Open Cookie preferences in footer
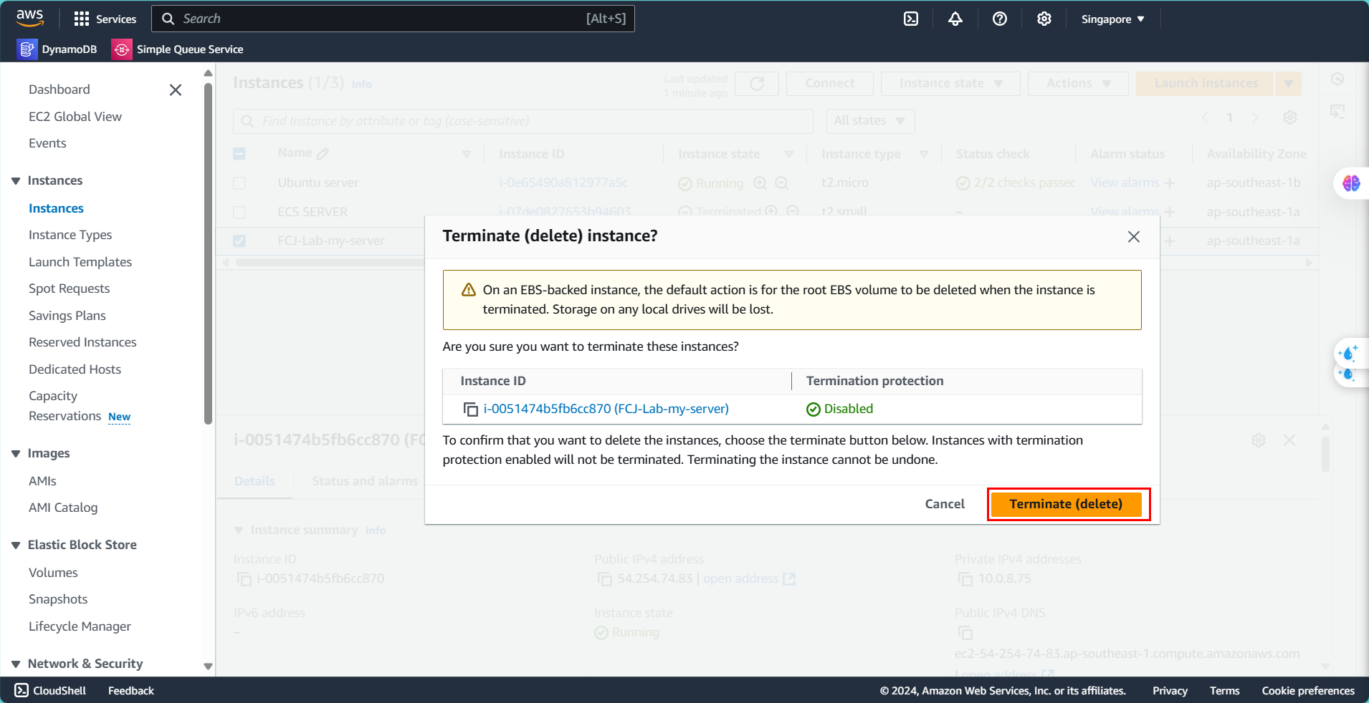Screen dimensions: 1369x703 1308,691
